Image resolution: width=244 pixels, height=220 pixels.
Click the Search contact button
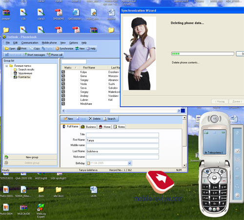(x=109, y=119)
